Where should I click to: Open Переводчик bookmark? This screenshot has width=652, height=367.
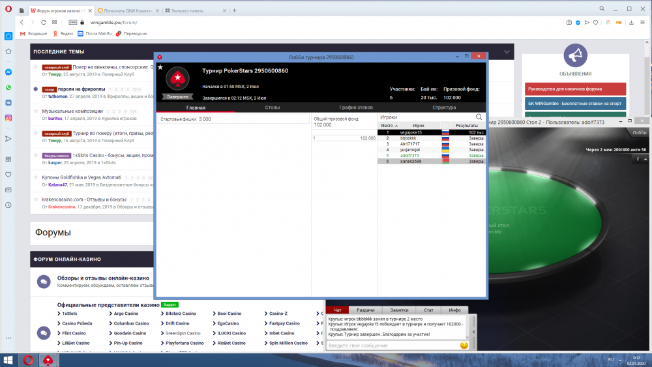point(132,34)
